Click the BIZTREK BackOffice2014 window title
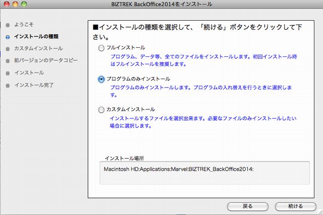Viewport: 323px width, 215px height. pos(161,5)
